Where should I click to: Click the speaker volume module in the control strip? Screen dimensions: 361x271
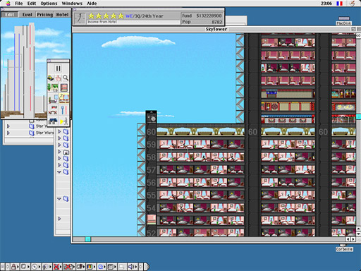pyautogui.click(x=133, y=267)
